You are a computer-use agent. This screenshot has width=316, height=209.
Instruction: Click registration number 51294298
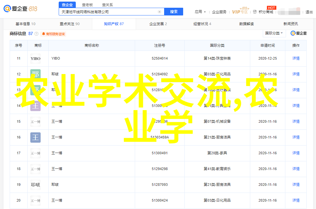[x=160, y=169]
